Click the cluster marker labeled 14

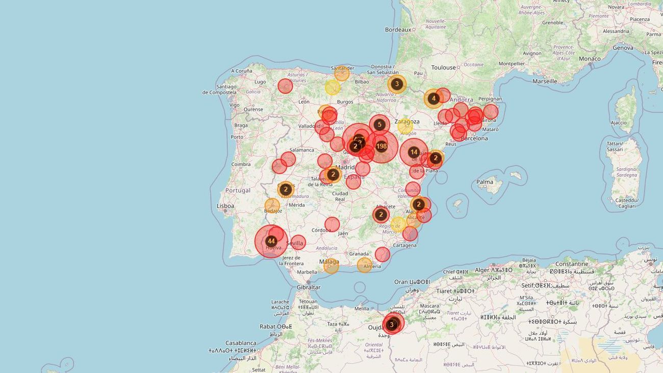click(414, 152)
